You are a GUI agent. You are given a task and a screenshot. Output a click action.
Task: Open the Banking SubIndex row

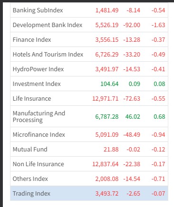click(x=89, y=10)
